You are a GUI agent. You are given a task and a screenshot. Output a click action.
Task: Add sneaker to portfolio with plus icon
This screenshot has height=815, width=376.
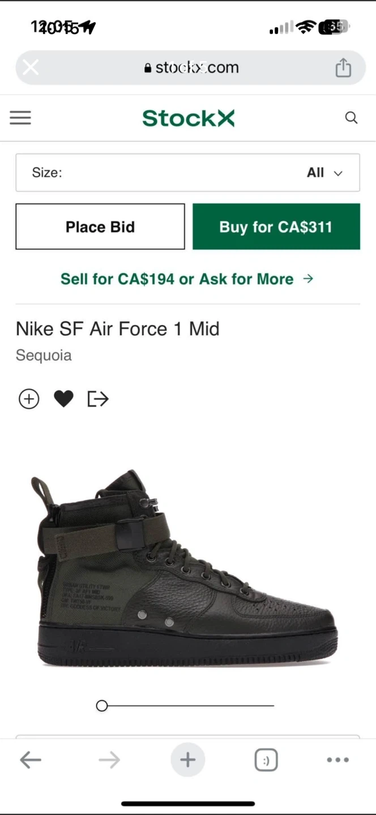(x=29, y=399)
